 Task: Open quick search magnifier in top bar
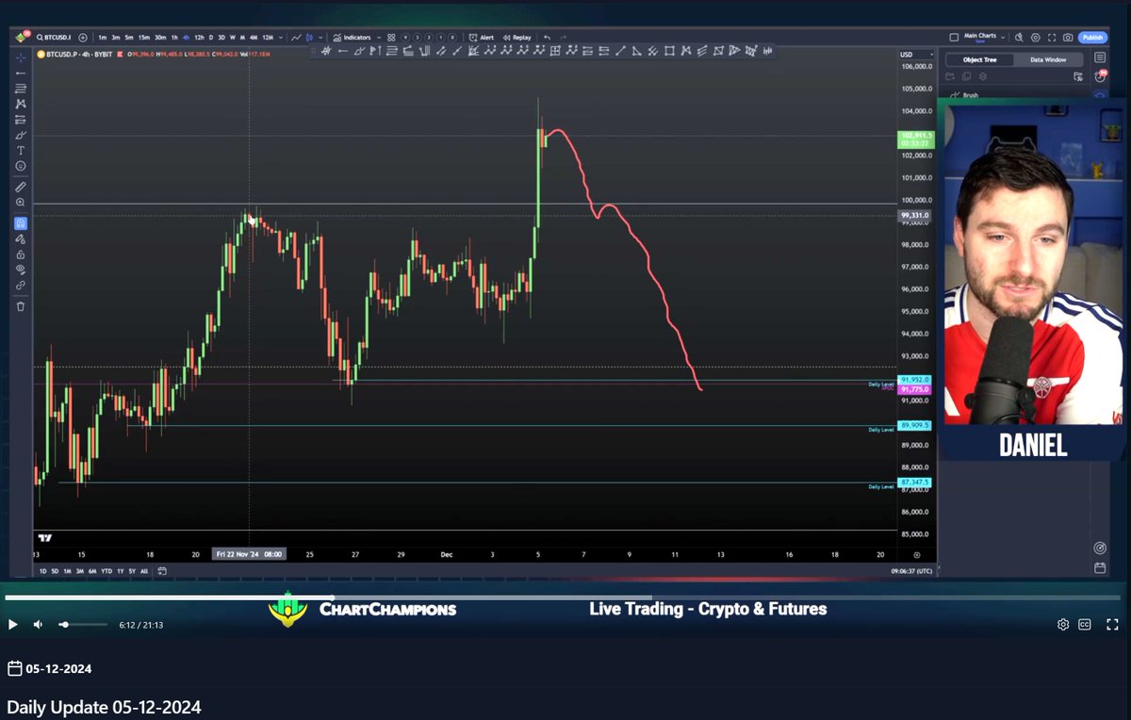tap(1019, 38)
